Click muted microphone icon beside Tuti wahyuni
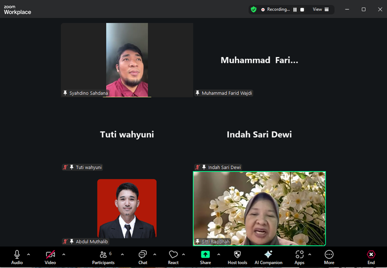The image size is (387, 268). [65, 167]
